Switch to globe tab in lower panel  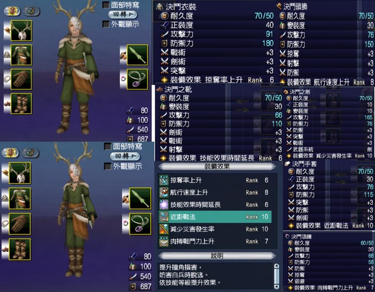(30, 152)
